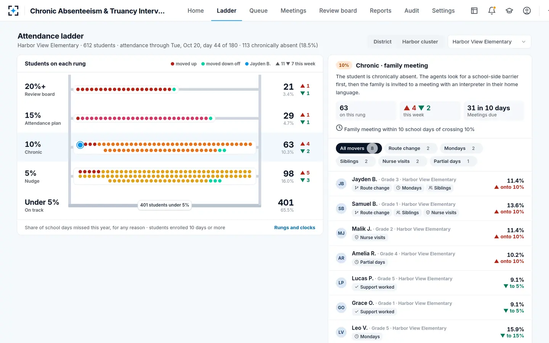Click the GO avatar for Grace O.

click(341, 308)
